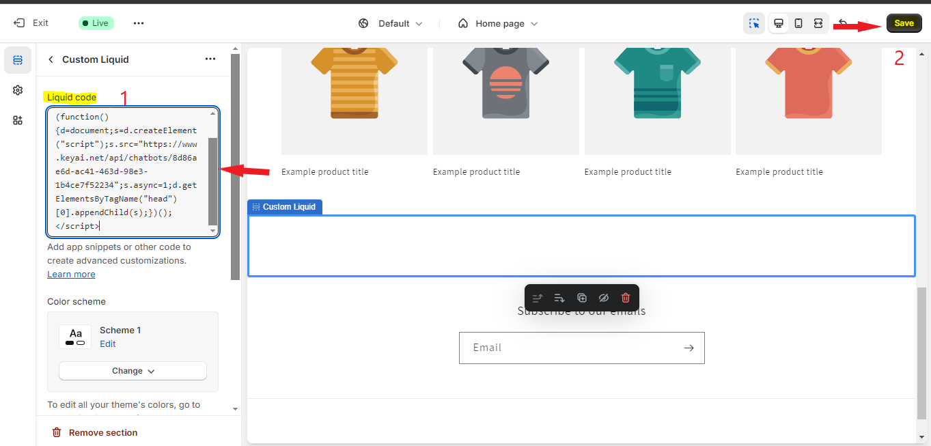This screenshot has width=931, height=446.
Task: Open Custom Liquid panel three-dot menu
Action: pyautogui.click(x=210, y=59)
